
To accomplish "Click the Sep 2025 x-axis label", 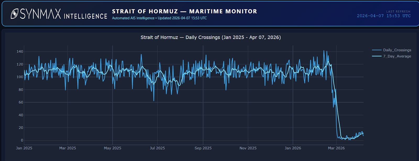I will coord(203,148).
